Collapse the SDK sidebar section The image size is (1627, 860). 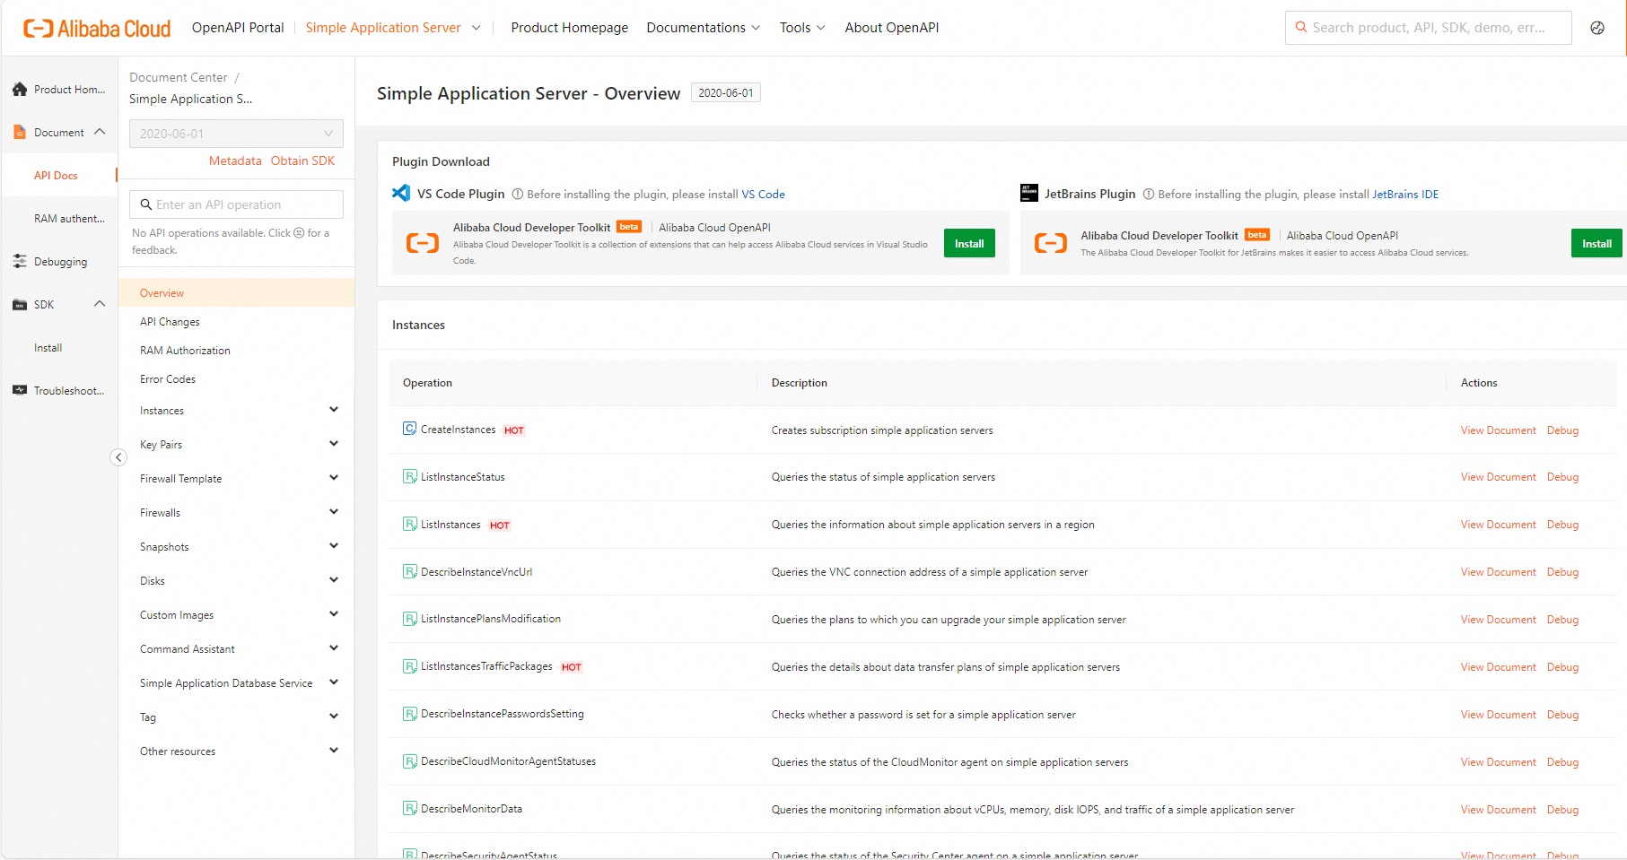pyautogui.click(x=100, y=304)
